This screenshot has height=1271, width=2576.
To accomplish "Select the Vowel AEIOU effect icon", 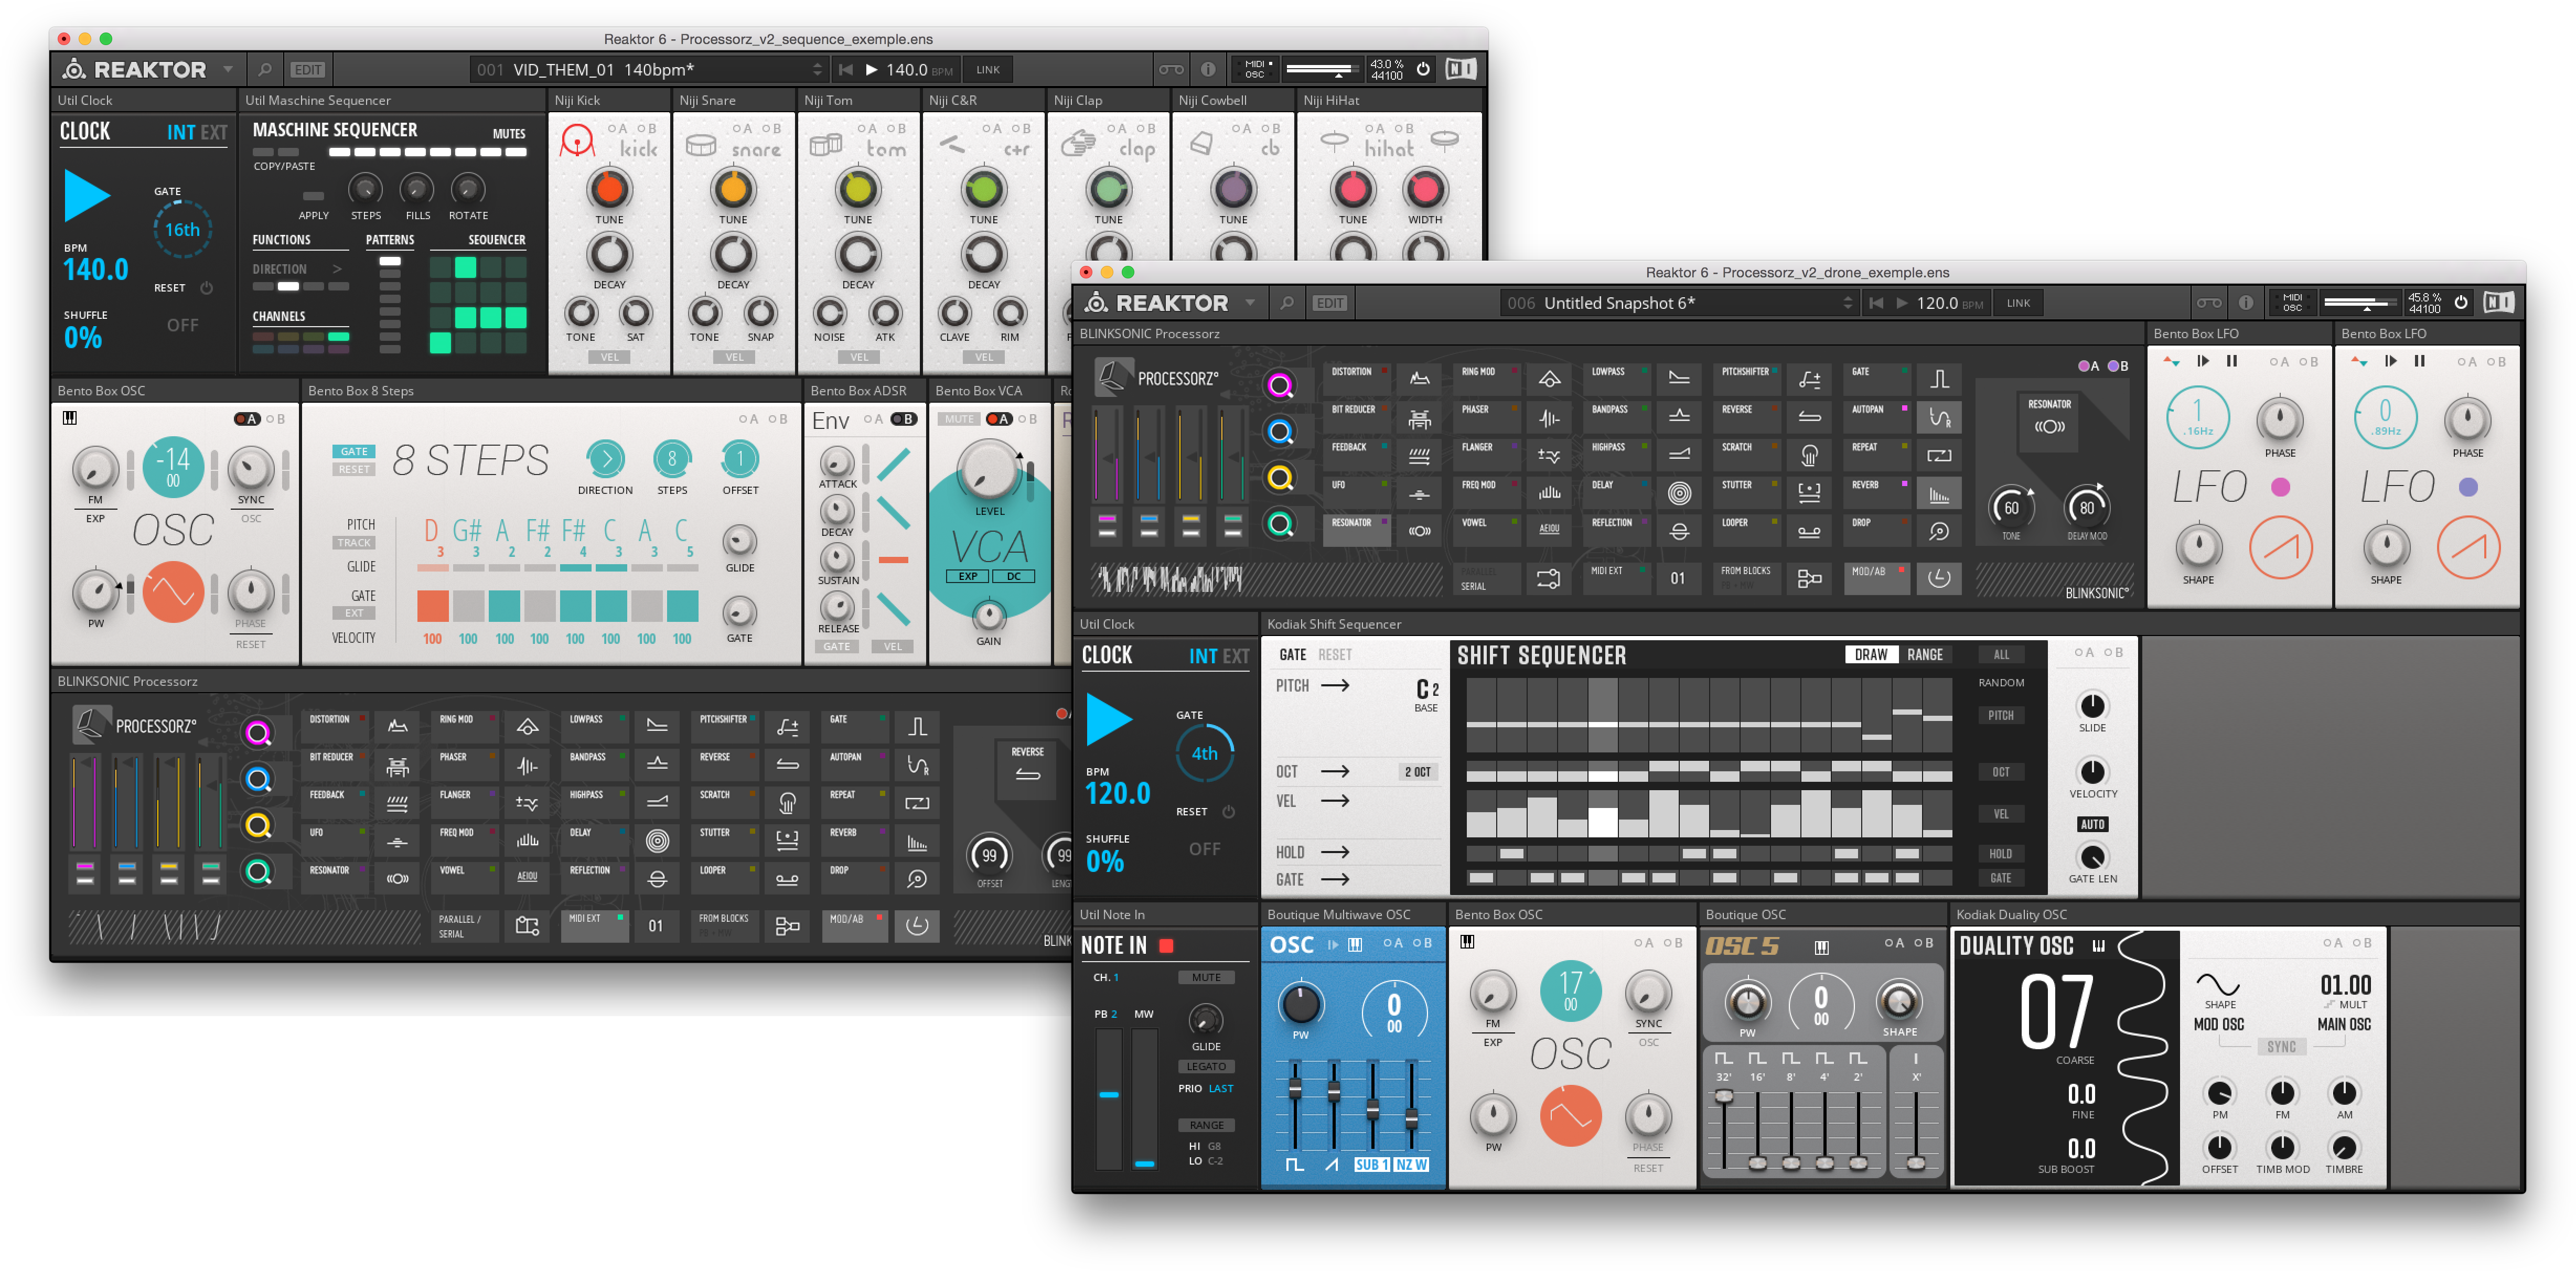I will (1550, 530).
